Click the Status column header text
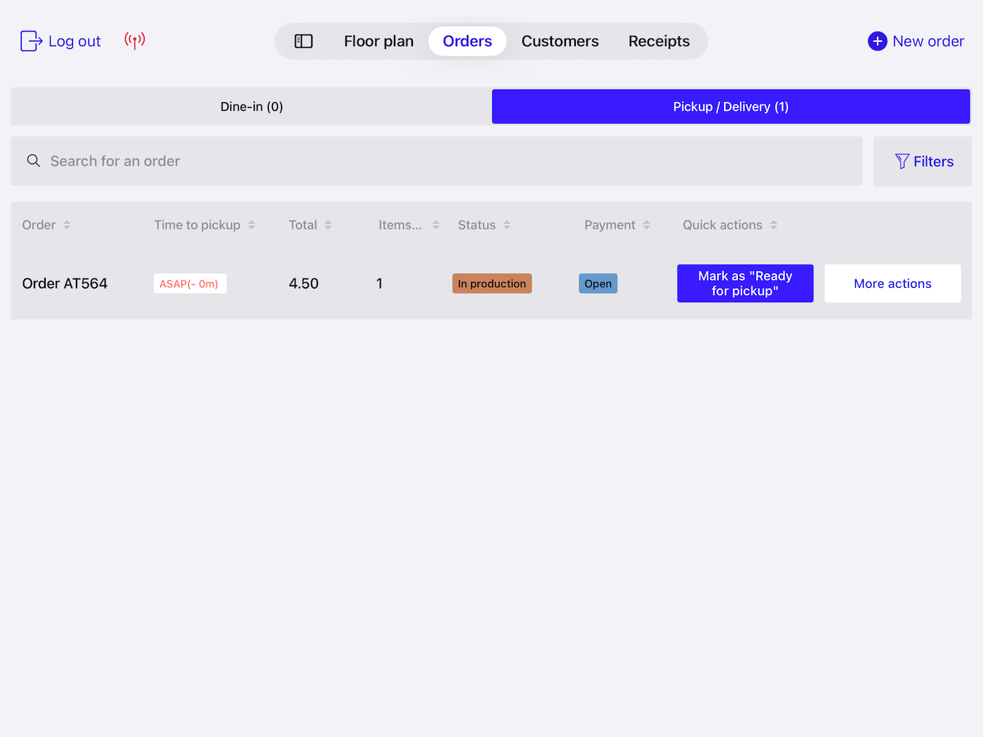This screenshot has width=983, height=737. point(477,225)
